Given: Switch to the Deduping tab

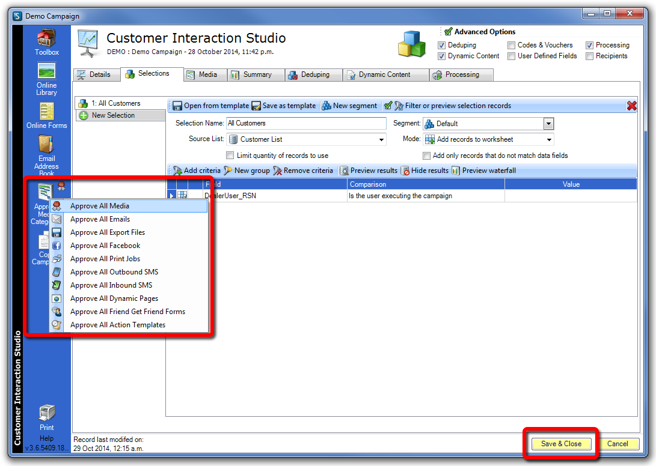Looking at the screenshot, I should 314,75.
